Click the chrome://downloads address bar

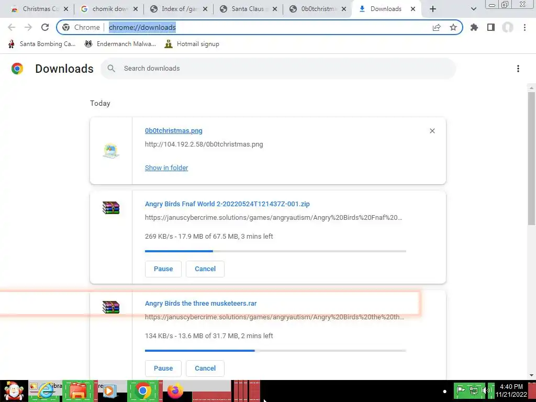[x=260, y=27]
